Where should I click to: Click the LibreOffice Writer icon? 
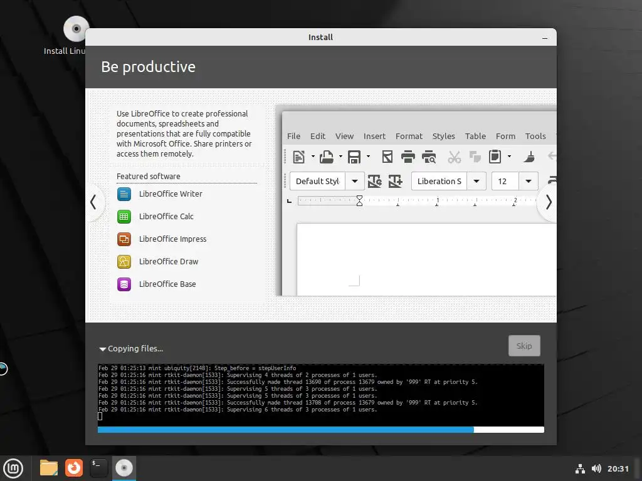pos(124,194)
